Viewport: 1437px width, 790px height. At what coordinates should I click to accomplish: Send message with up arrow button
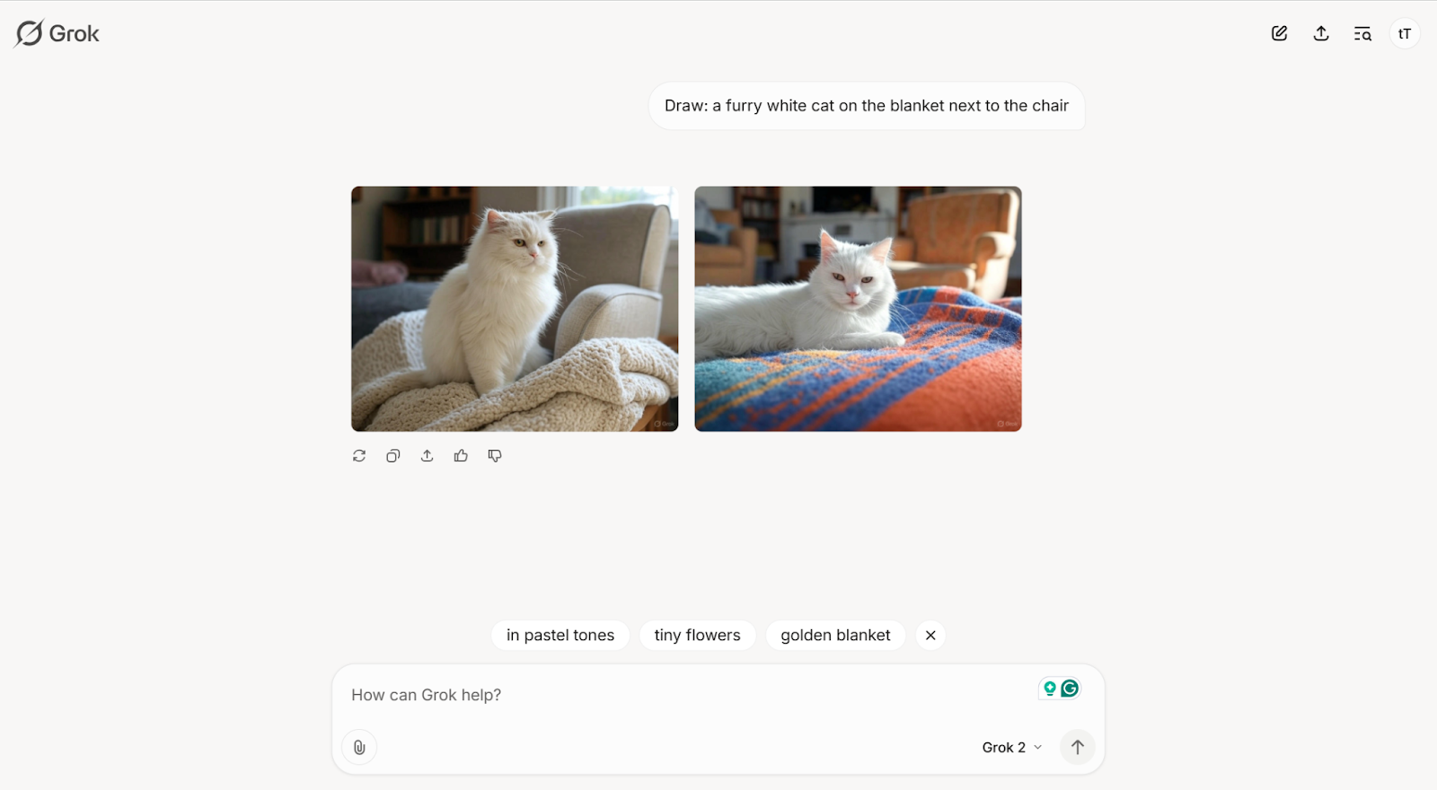tap(1078, 747)
